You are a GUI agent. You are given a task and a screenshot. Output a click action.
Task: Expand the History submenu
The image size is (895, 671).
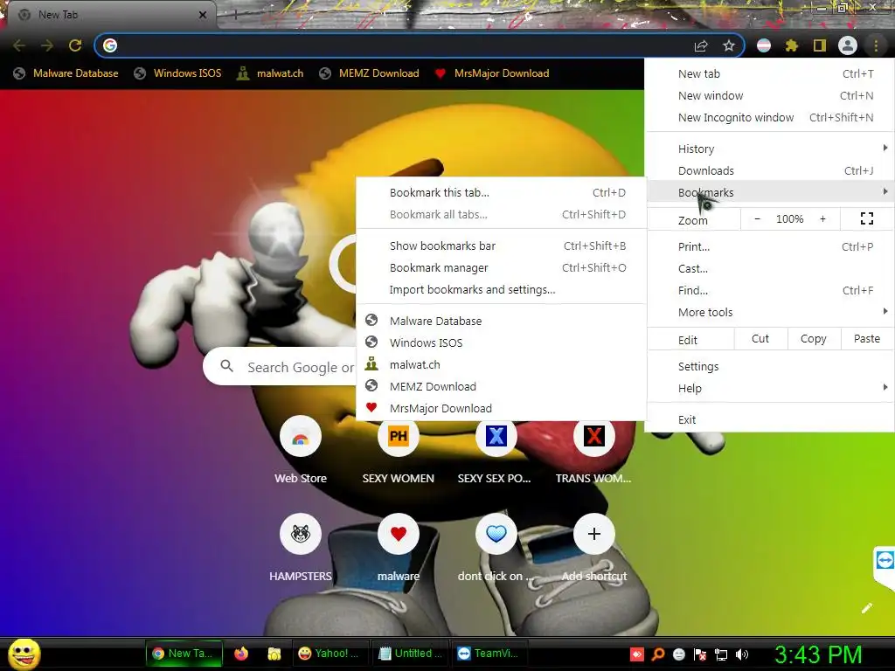click(x=770, y=149)
